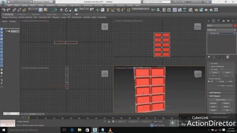The height and width of the screenshot is (133, 237).
Task: Toggle visibility eye of scene object
Action: point(7,31)
